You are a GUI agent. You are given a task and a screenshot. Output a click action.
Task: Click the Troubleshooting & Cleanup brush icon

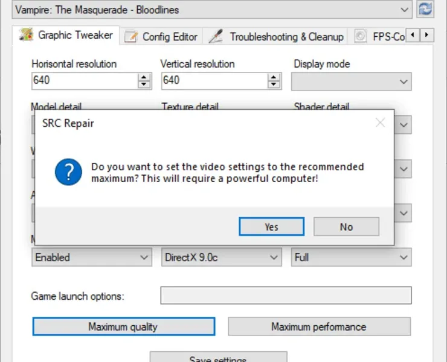click(216, 36)
